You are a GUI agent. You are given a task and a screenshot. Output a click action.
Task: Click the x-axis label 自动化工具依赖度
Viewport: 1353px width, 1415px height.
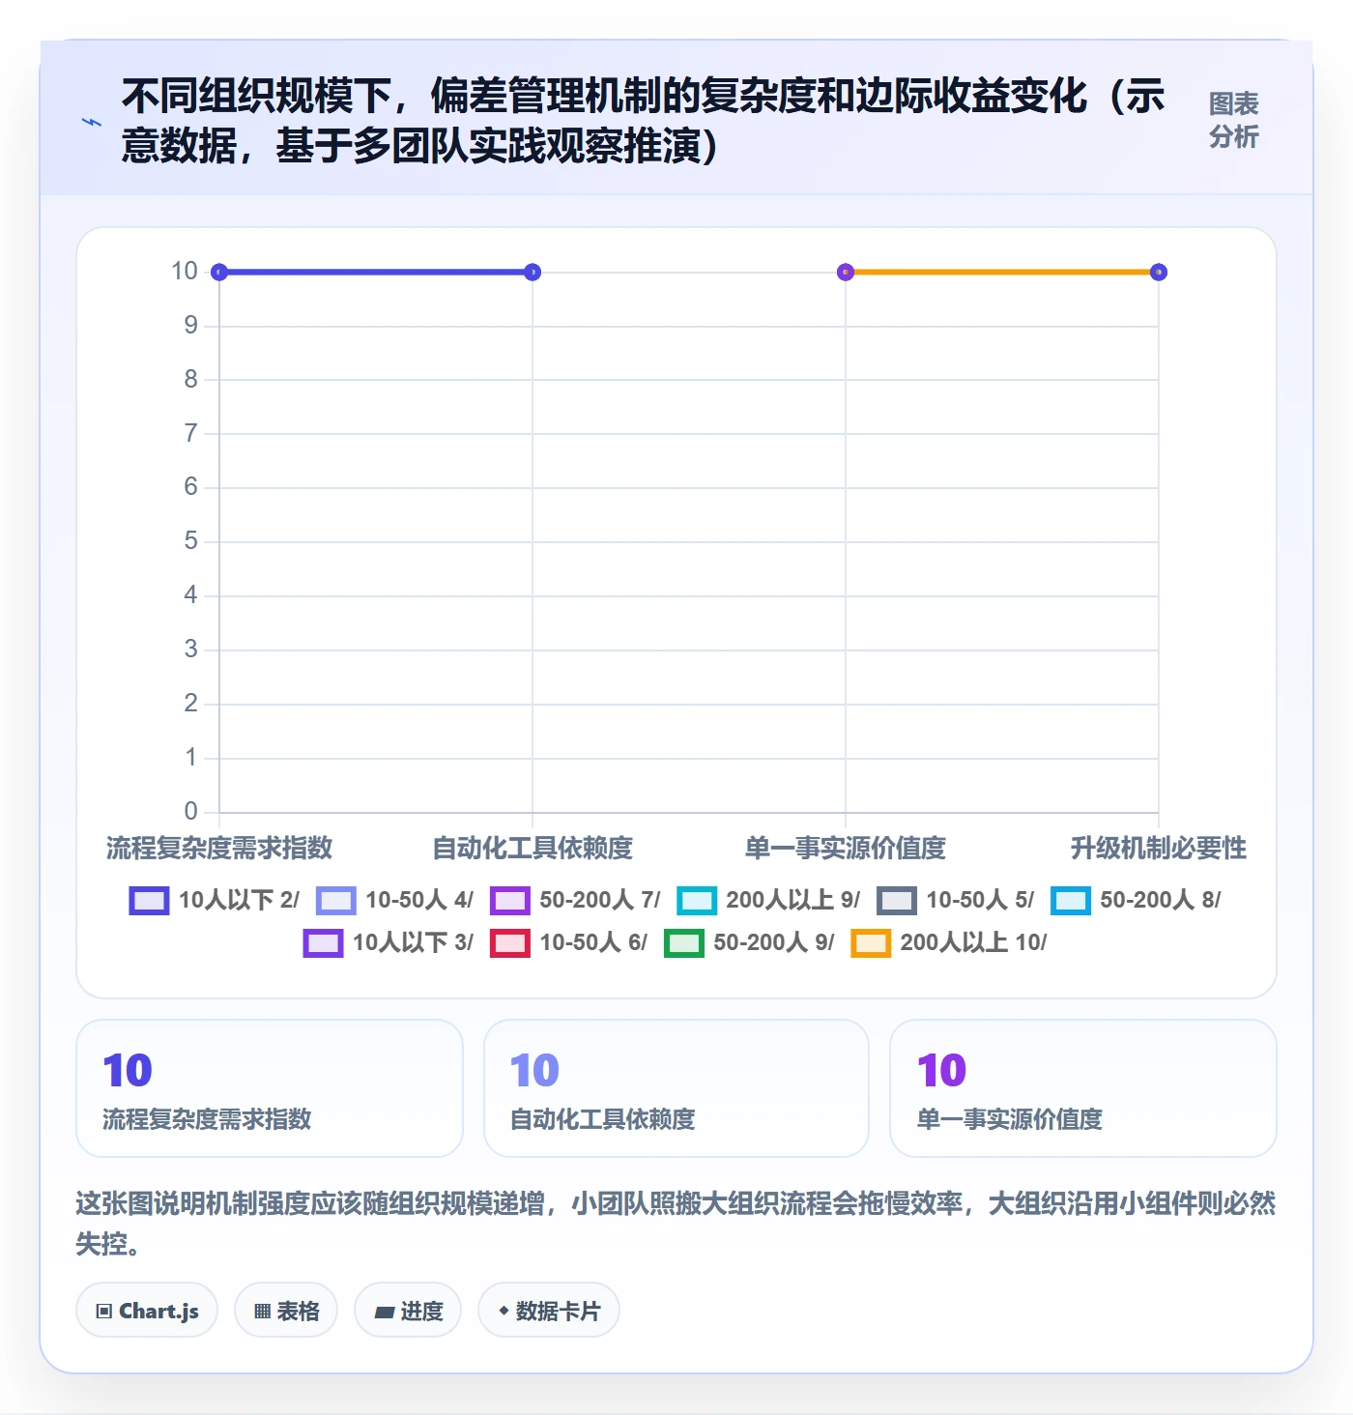click(533, 849)
